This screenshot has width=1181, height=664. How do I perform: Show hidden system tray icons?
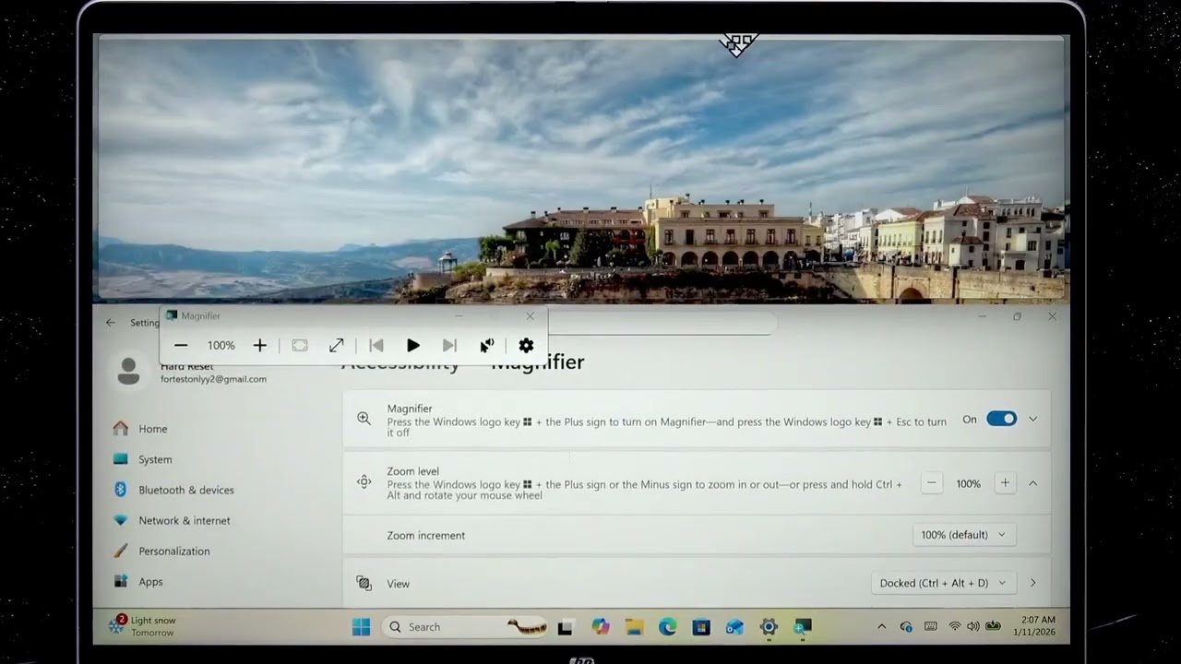click(x=881, y=627)
